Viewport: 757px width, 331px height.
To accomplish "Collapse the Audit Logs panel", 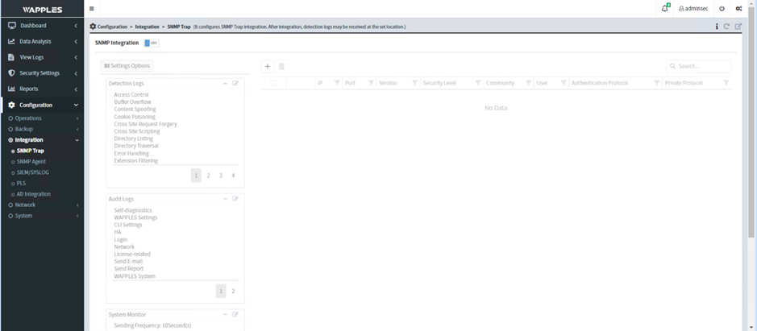I will (225, 198).
